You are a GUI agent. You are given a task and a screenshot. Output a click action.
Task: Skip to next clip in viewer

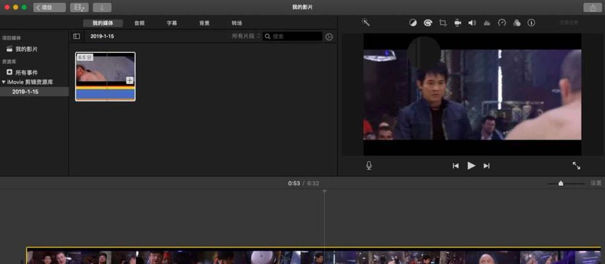(x=487, y=166)
